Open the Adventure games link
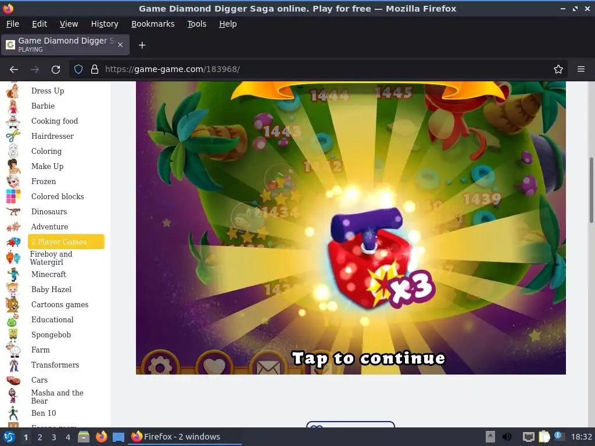Screen dimensions: 595x446 tap(50, 227)
